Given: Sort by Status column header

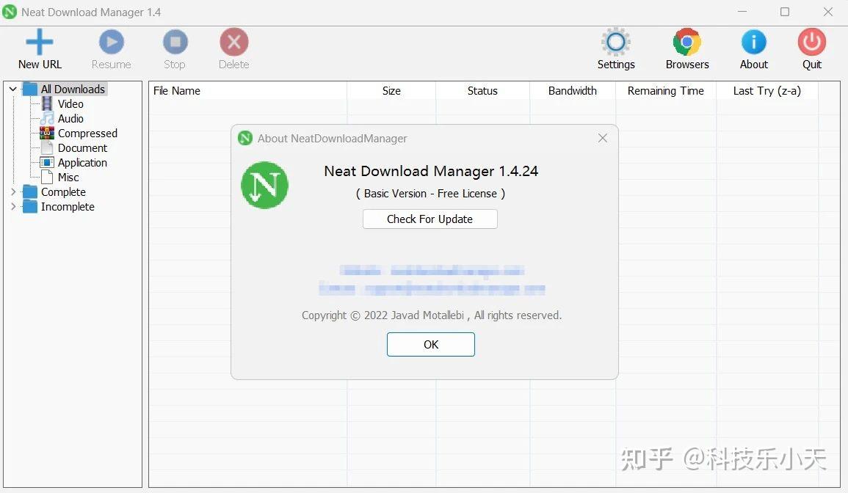Looking at the screenshot, I should click(x=482, y=91).
